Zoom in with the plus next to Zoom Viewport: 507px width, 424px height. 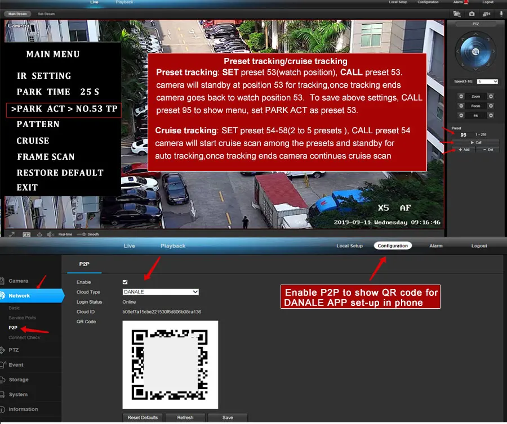tap(491, 96)
